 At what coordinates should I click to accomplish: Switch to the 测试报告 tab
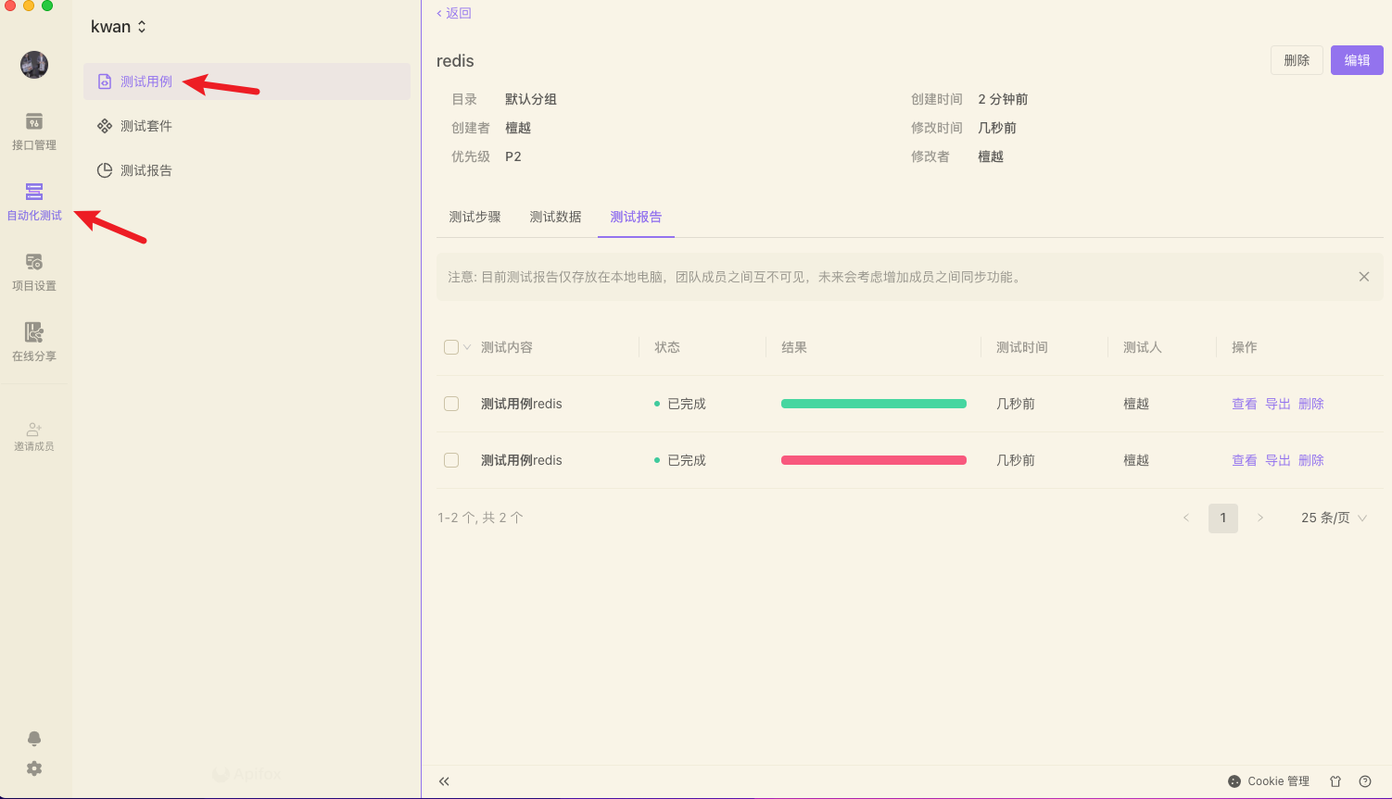(636, 217)
